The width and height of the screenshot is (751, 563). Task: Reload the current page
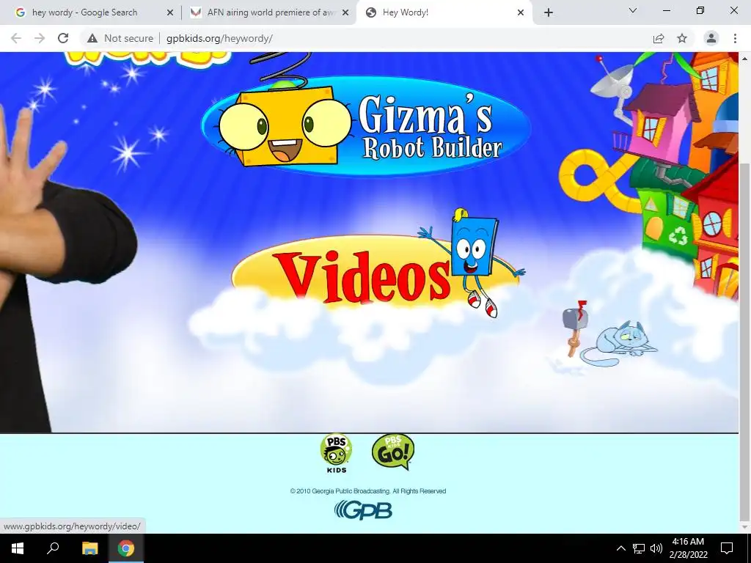coord(63,38)
